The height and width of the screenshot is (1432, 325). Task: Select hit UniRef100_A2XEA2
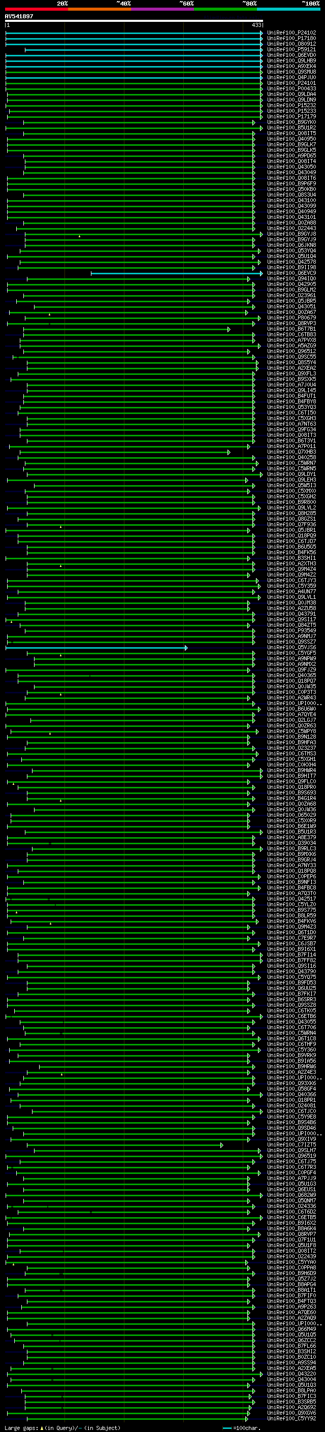[291, 368]
